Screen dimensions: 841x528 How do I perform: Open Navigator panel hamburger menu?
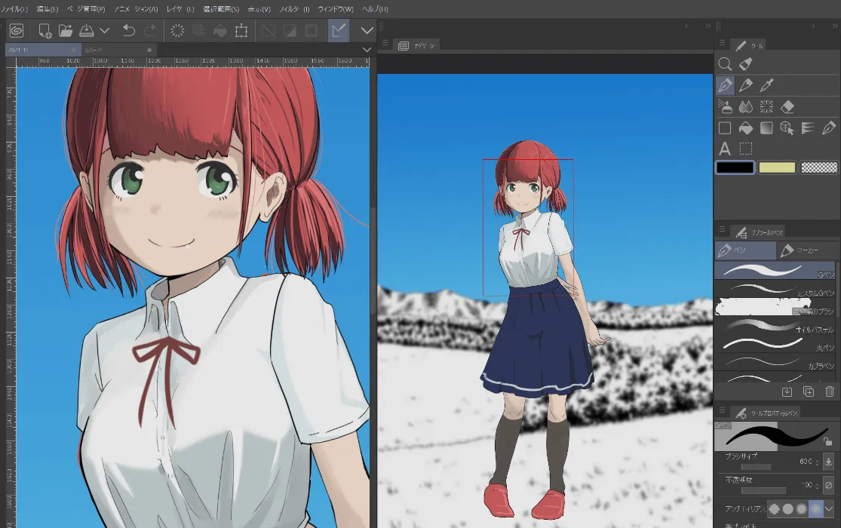(x=385, y=43)
